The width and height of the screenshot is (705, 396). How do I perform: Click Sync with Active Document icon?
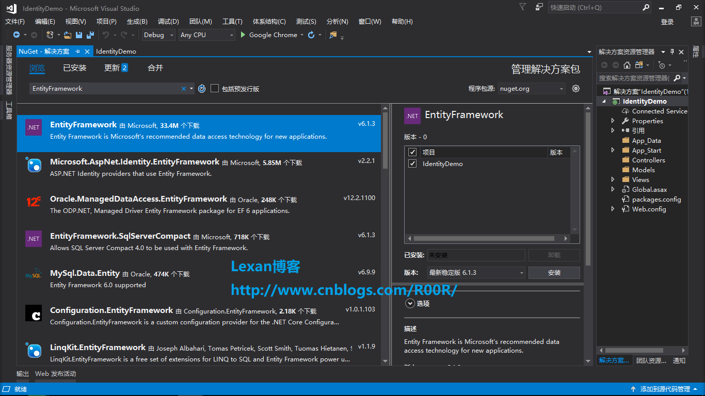point(639,65)
